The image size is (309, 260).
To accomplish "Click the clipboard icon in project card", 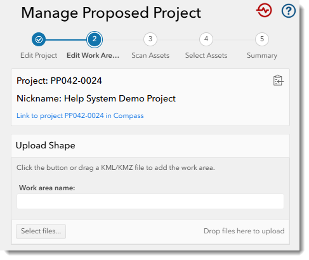I will (279, 81).
